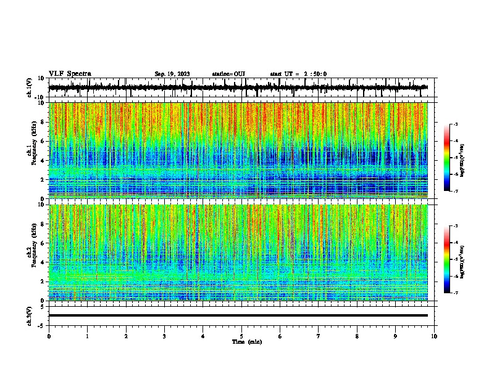Click the ch.2 'Frequency (kHz)' axis label
489x377 pixels.
[34, 245]
